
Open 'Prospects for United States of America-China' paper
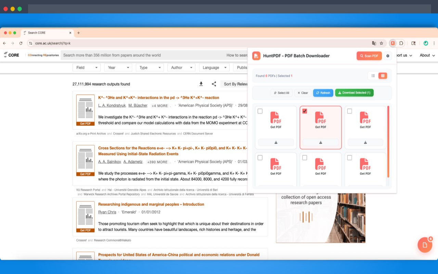pyautogui.click(x=179, y=255)
